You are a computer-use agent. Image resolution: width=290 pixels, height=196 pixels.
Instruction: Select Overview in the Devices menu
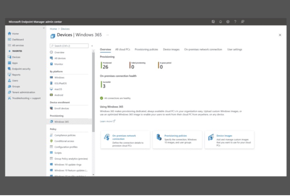pos(57,52)
